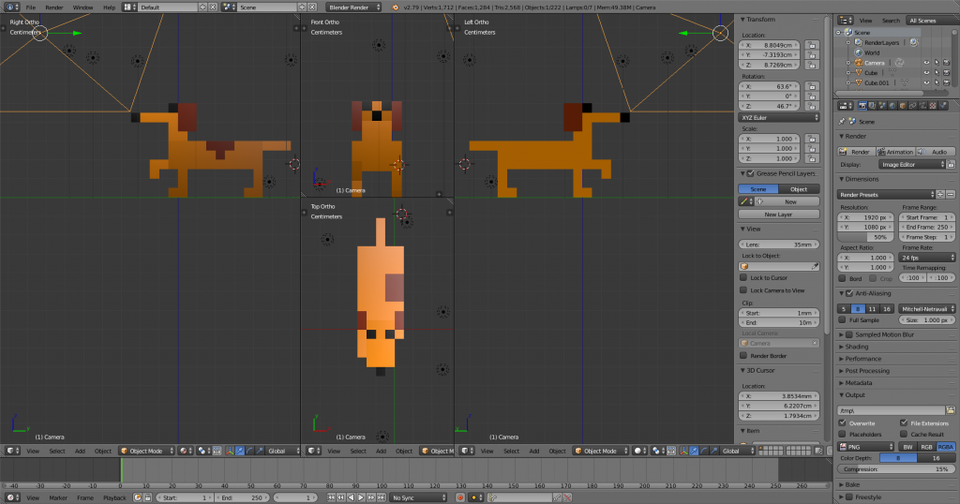This screenshot has width=960, height=504.
Task: Click the Lock to Object eyedropper icon
Action: (x=815, y=266)
